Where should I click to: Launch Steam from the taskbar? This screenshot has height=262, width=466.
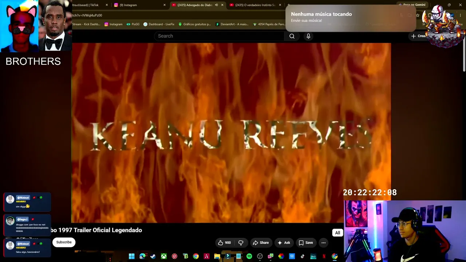[153, 257]
